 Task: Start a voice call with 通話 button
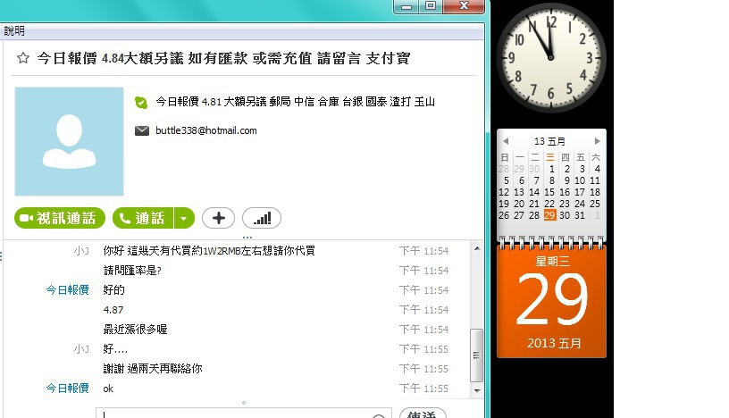click(x=143, y=218)
